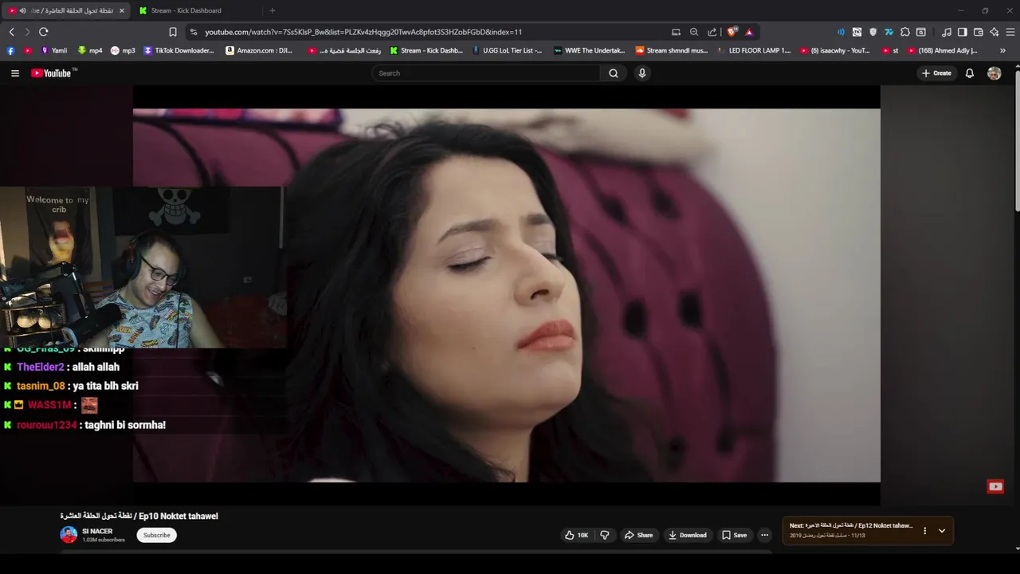Open the Leo AI sparkle icon
The image size is (1020, 574).
pyautogui.click(x=994, y=32)
